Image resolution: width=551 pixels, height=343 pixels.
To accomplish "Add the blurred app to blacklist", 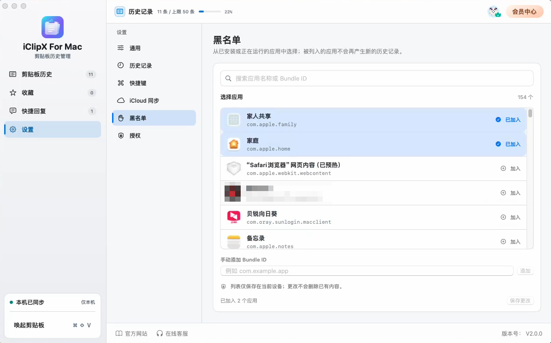I will (510, 193).
